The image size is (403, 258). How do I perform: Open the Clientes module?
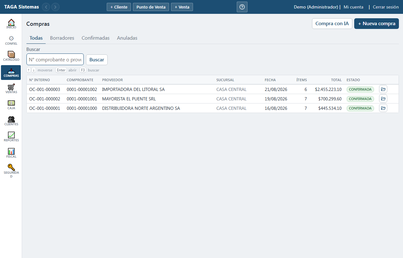(11, 121)
